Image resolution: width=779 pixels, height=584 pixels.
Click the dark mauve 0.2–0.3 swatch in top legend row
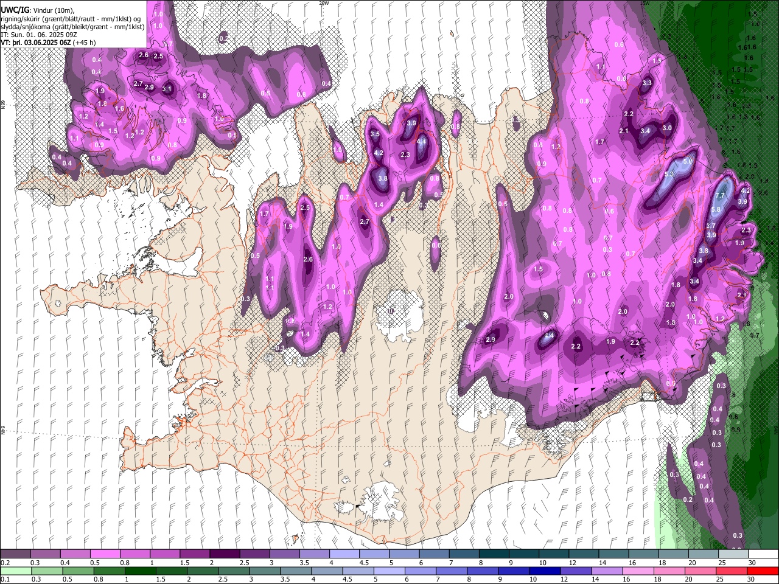pyautogui.click(x=16, y=554)
